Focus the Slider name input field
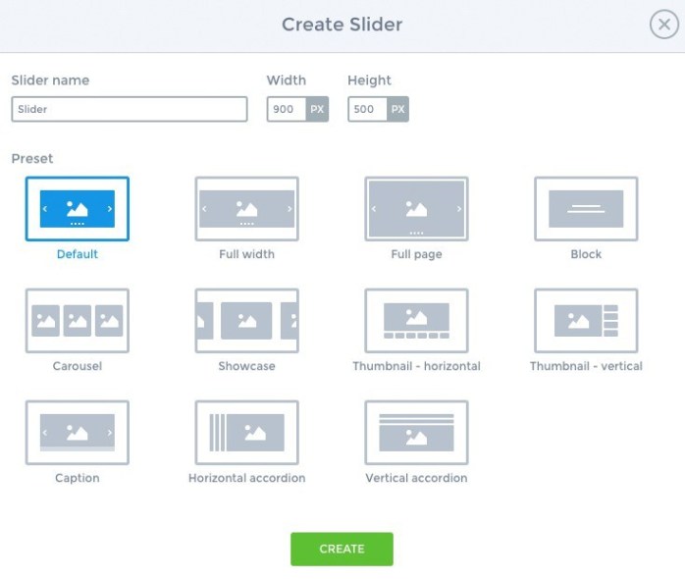Viewport: 685px width, 579px height. pyautogui.click(x=130, y=109)
